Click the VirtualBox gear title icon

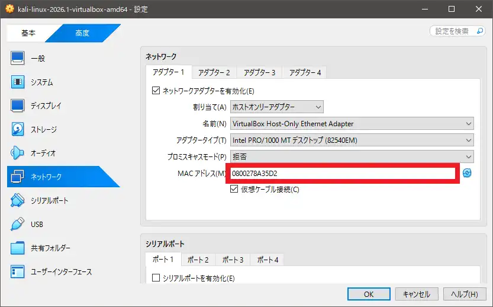9,9
